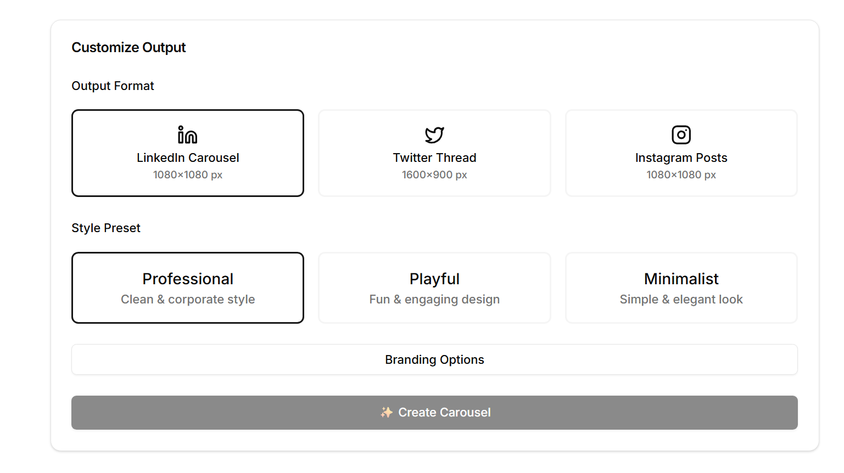This screenshot has height=473, width=844.
Task: Choose the Minimalist style preset
Action: coord(681,288)
